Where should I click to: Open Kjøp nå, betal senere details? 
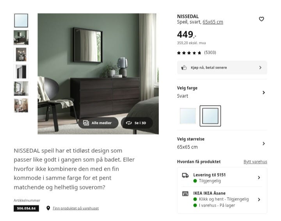(222, 68)
